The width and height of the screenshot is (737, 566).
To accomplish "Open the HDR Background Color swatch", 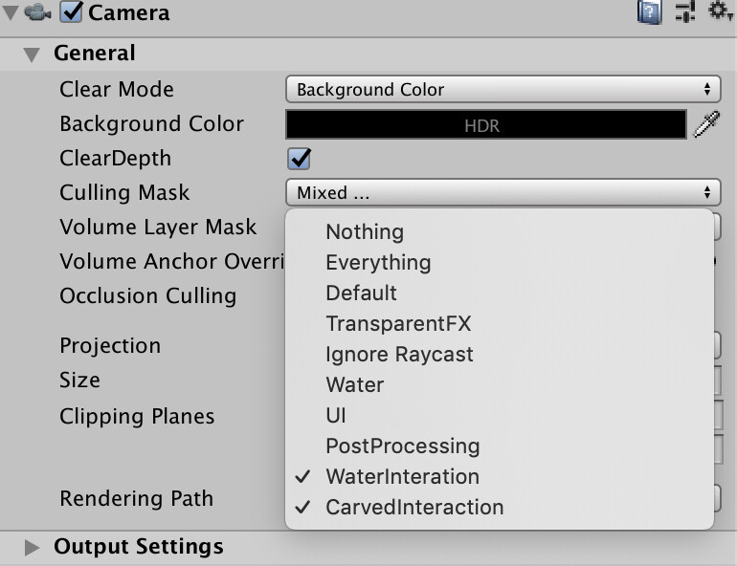I will pyautogui.click(x=486, y=124).
